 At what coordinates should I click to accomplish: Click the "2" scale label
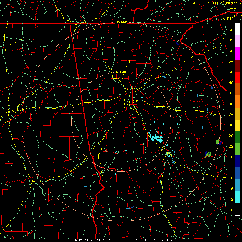(232, 200)
